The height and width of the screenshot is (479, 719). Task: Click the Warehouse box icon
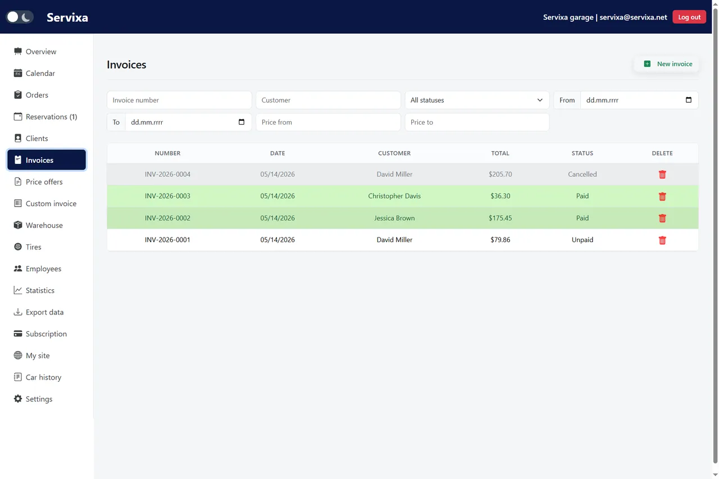18,225
